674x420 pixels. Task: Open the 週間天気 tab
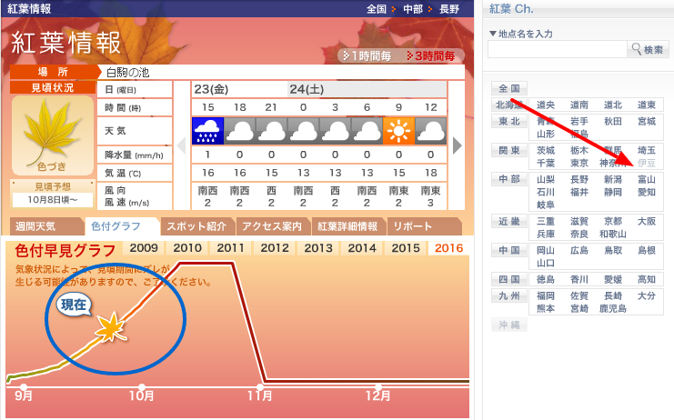point(46,226)
